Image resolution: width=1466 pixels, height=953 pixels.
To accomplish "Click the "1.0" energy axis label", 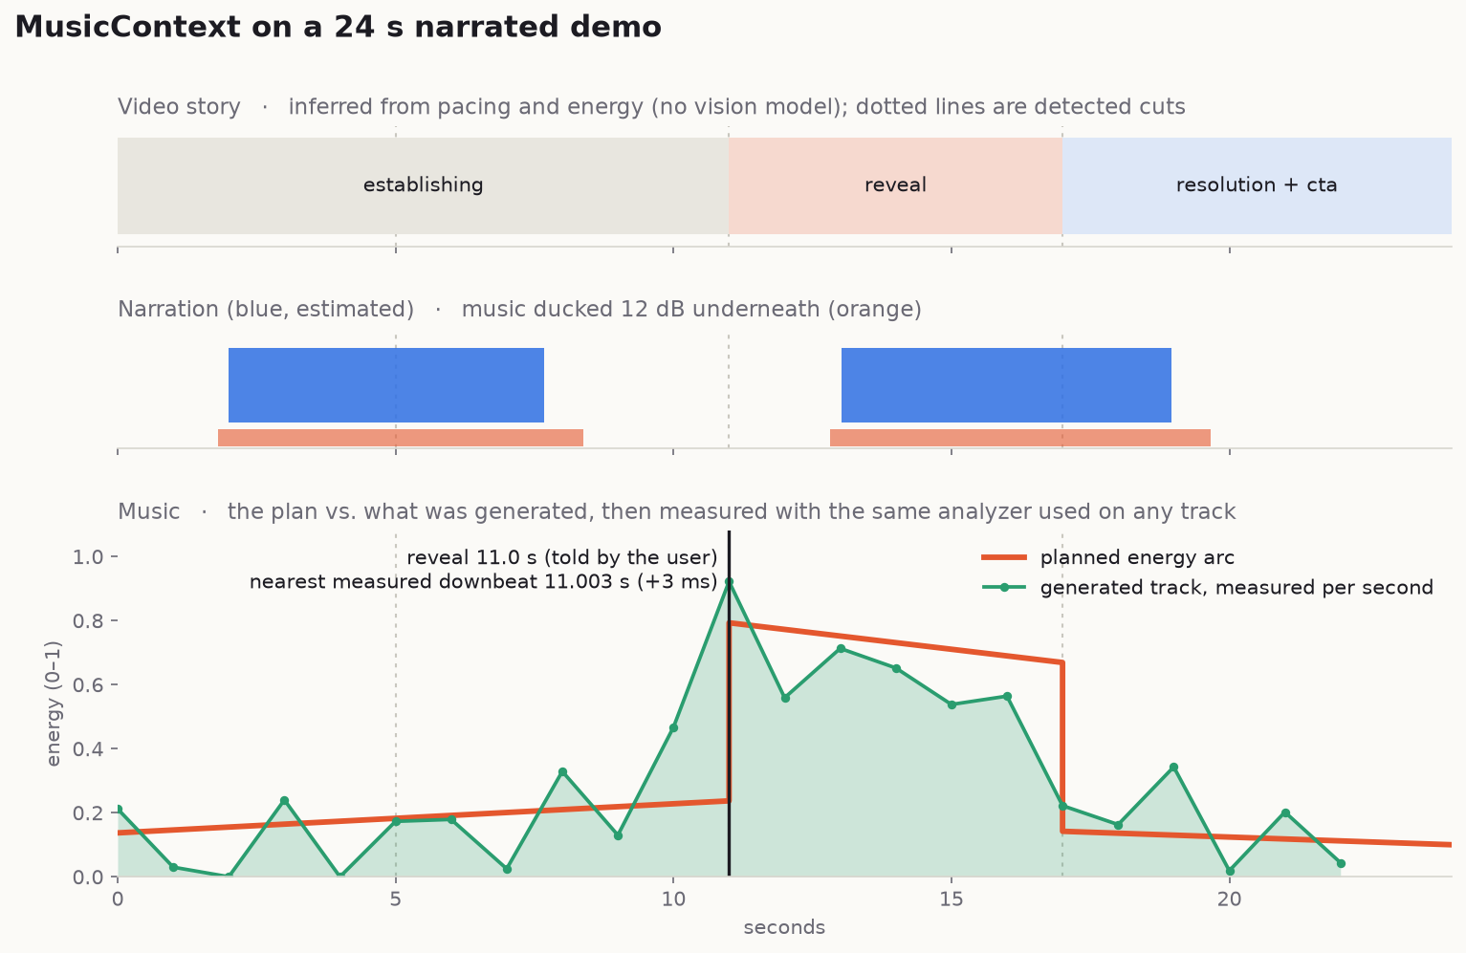I will (87, 557).
